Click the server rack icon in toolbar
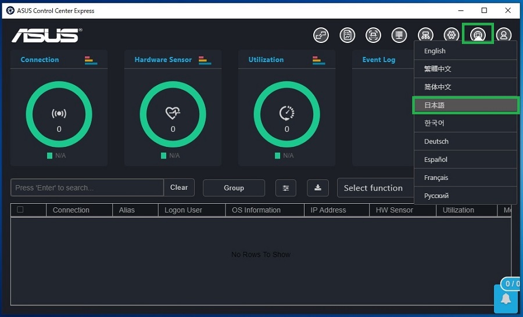523x317 pixels. tap(399, 35)
